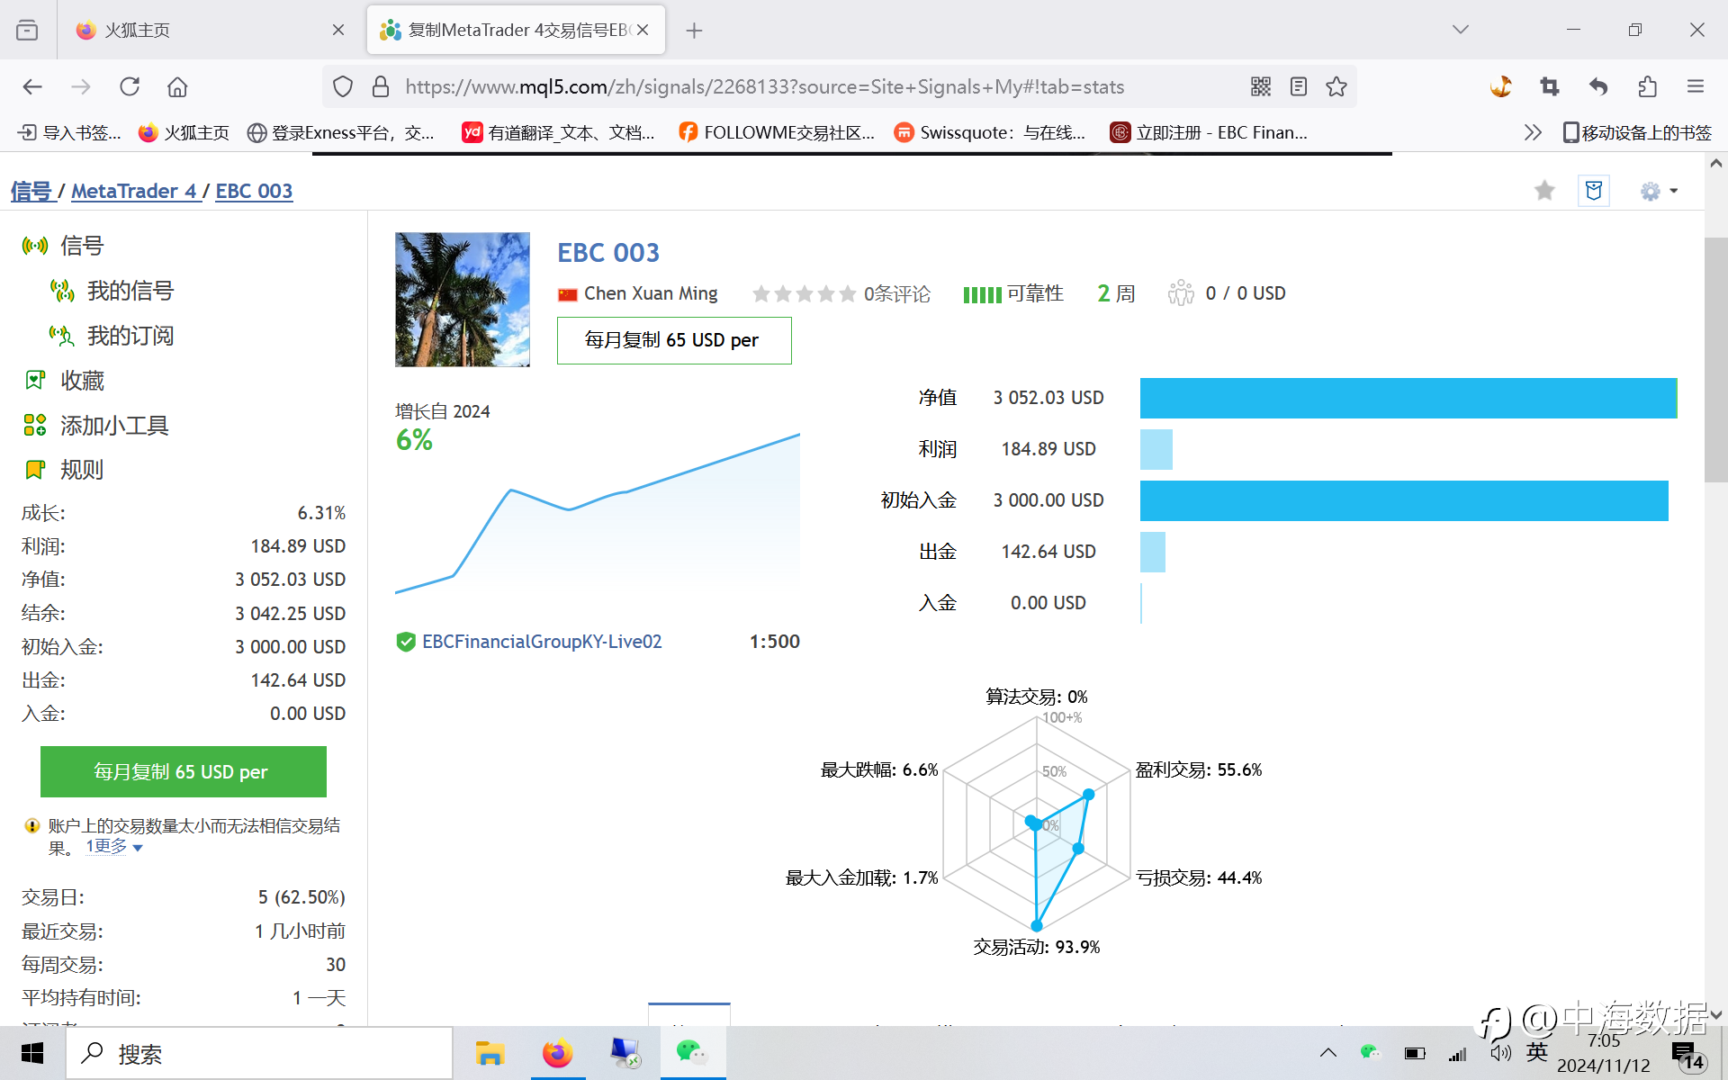Open the EBCFinancialGroupKY-Live02 broker link
Image resolution: width=1728 pixels, height=1080 pixels.
(x=542, y=642)
